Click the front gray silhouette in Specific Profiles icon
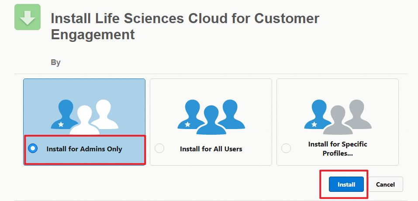Viewport: 418px width, 201px height. point(338,120)
